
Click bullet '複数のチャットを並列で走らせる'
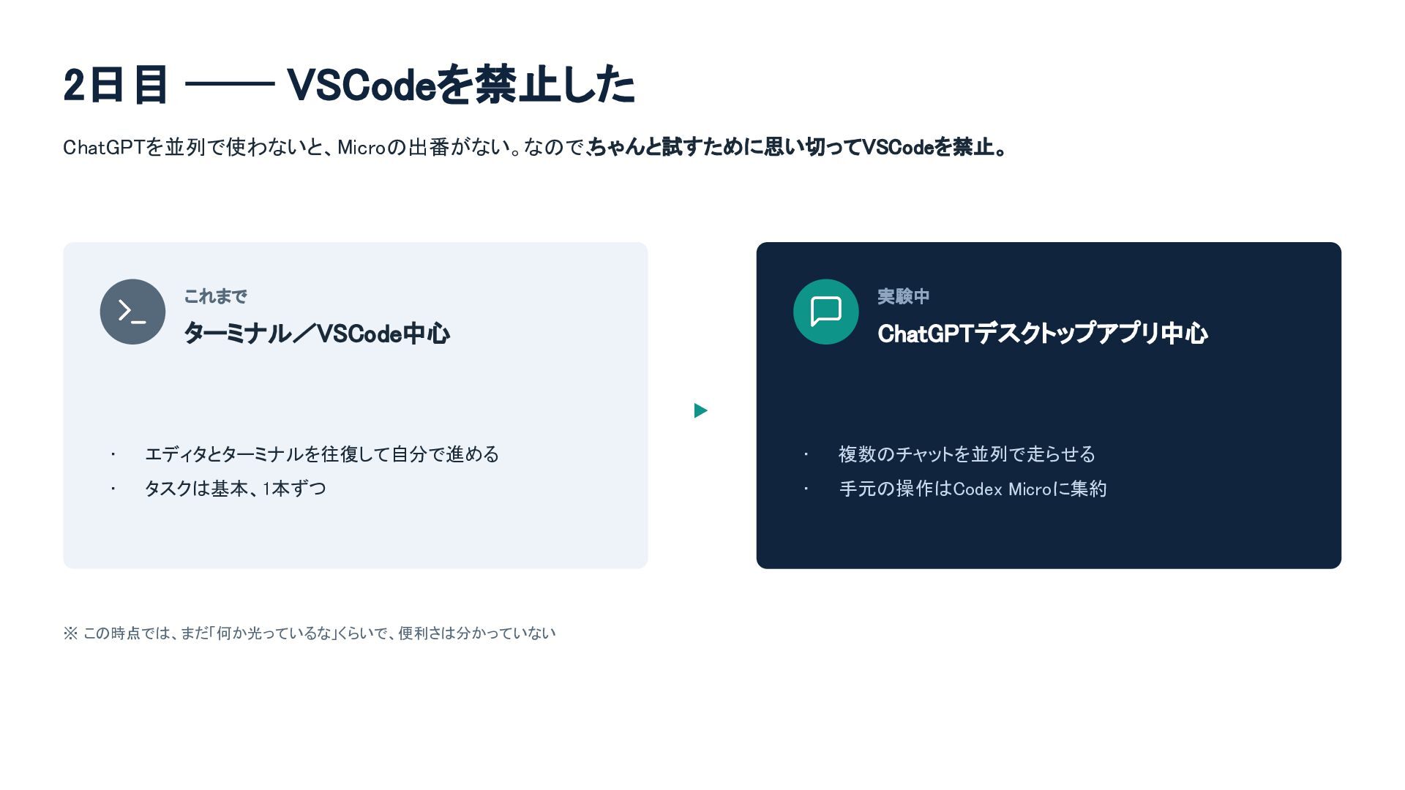click(x=967, y=454)
